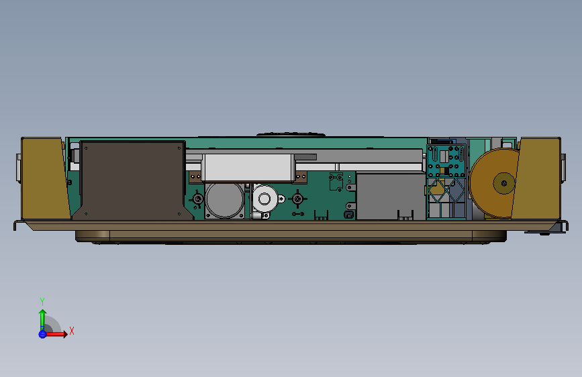This screenshot has height=377, width=582.
Task: Select the right tan end block
Action: click(x=537, y=178)
